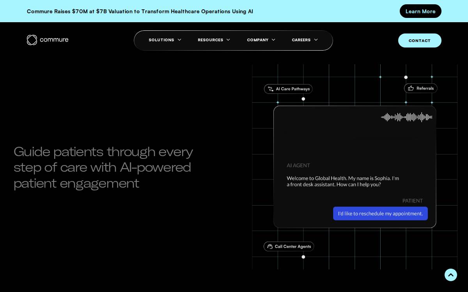Click the Commure logo icon
468x292 pixels.
[32, 40]
